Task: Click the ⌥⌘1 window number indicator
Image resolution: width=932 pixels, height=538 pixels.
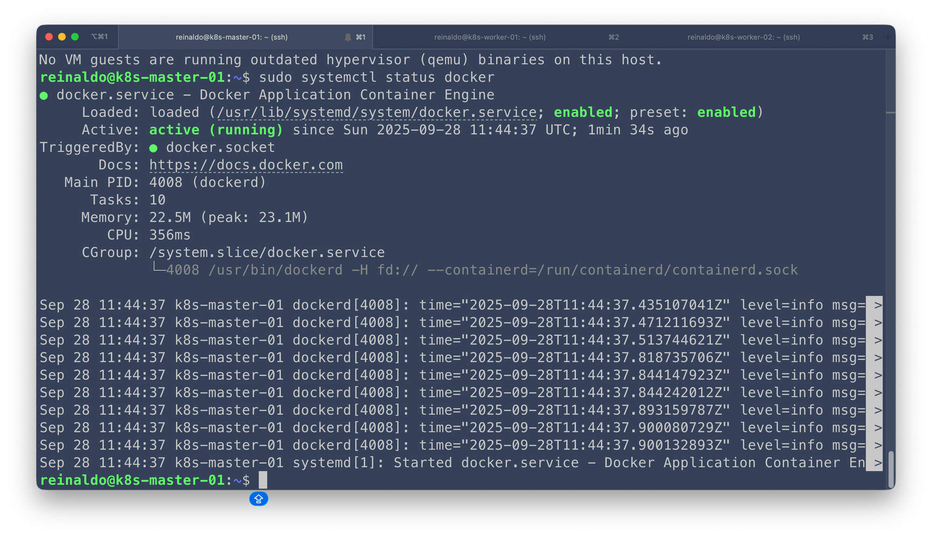Action: coord(99,36)
